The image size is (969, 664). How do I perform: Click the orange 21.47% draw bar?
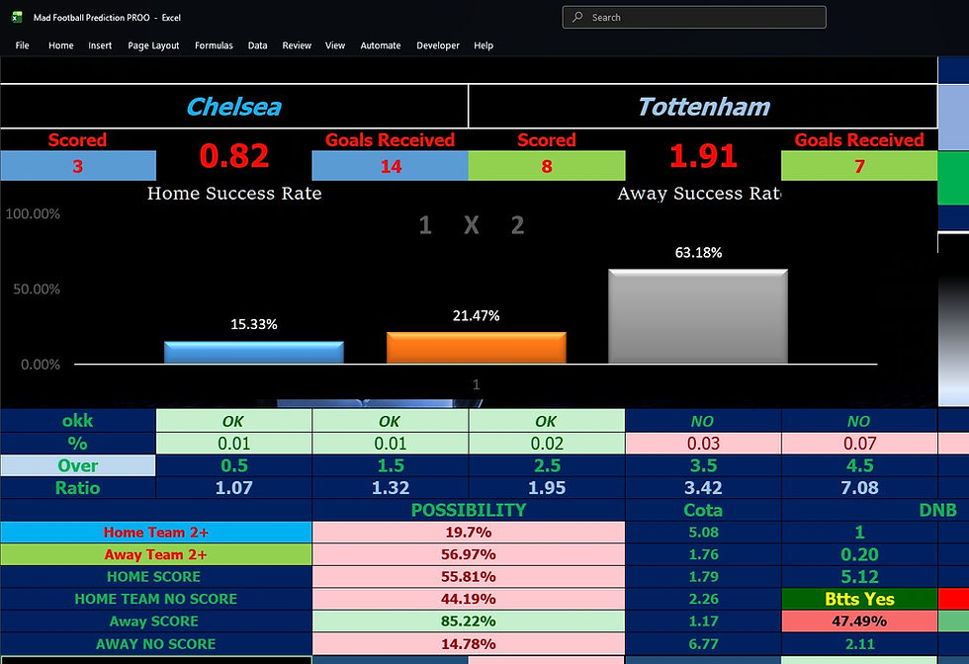click(x=477, y=348)
